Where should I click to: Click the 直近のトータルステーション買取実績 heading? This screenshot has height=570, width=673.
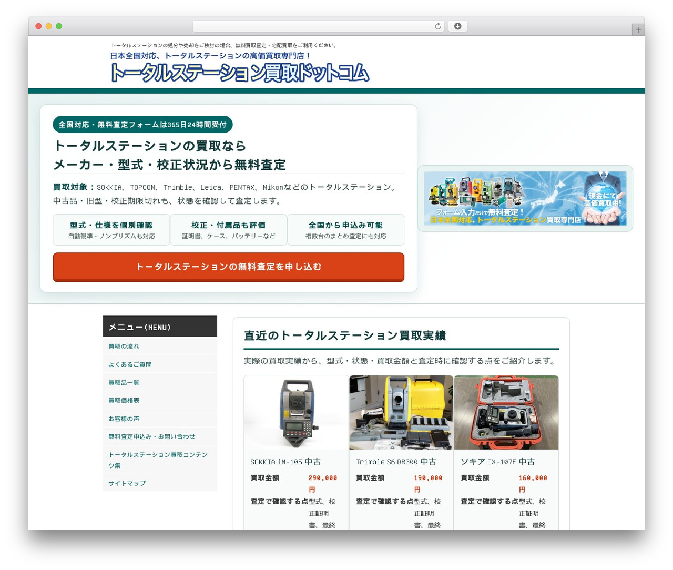click(x=345, y=335)
